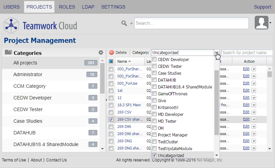Switch to the USERS tab
This screenshot has height=168, width=275.
point(11,7)
